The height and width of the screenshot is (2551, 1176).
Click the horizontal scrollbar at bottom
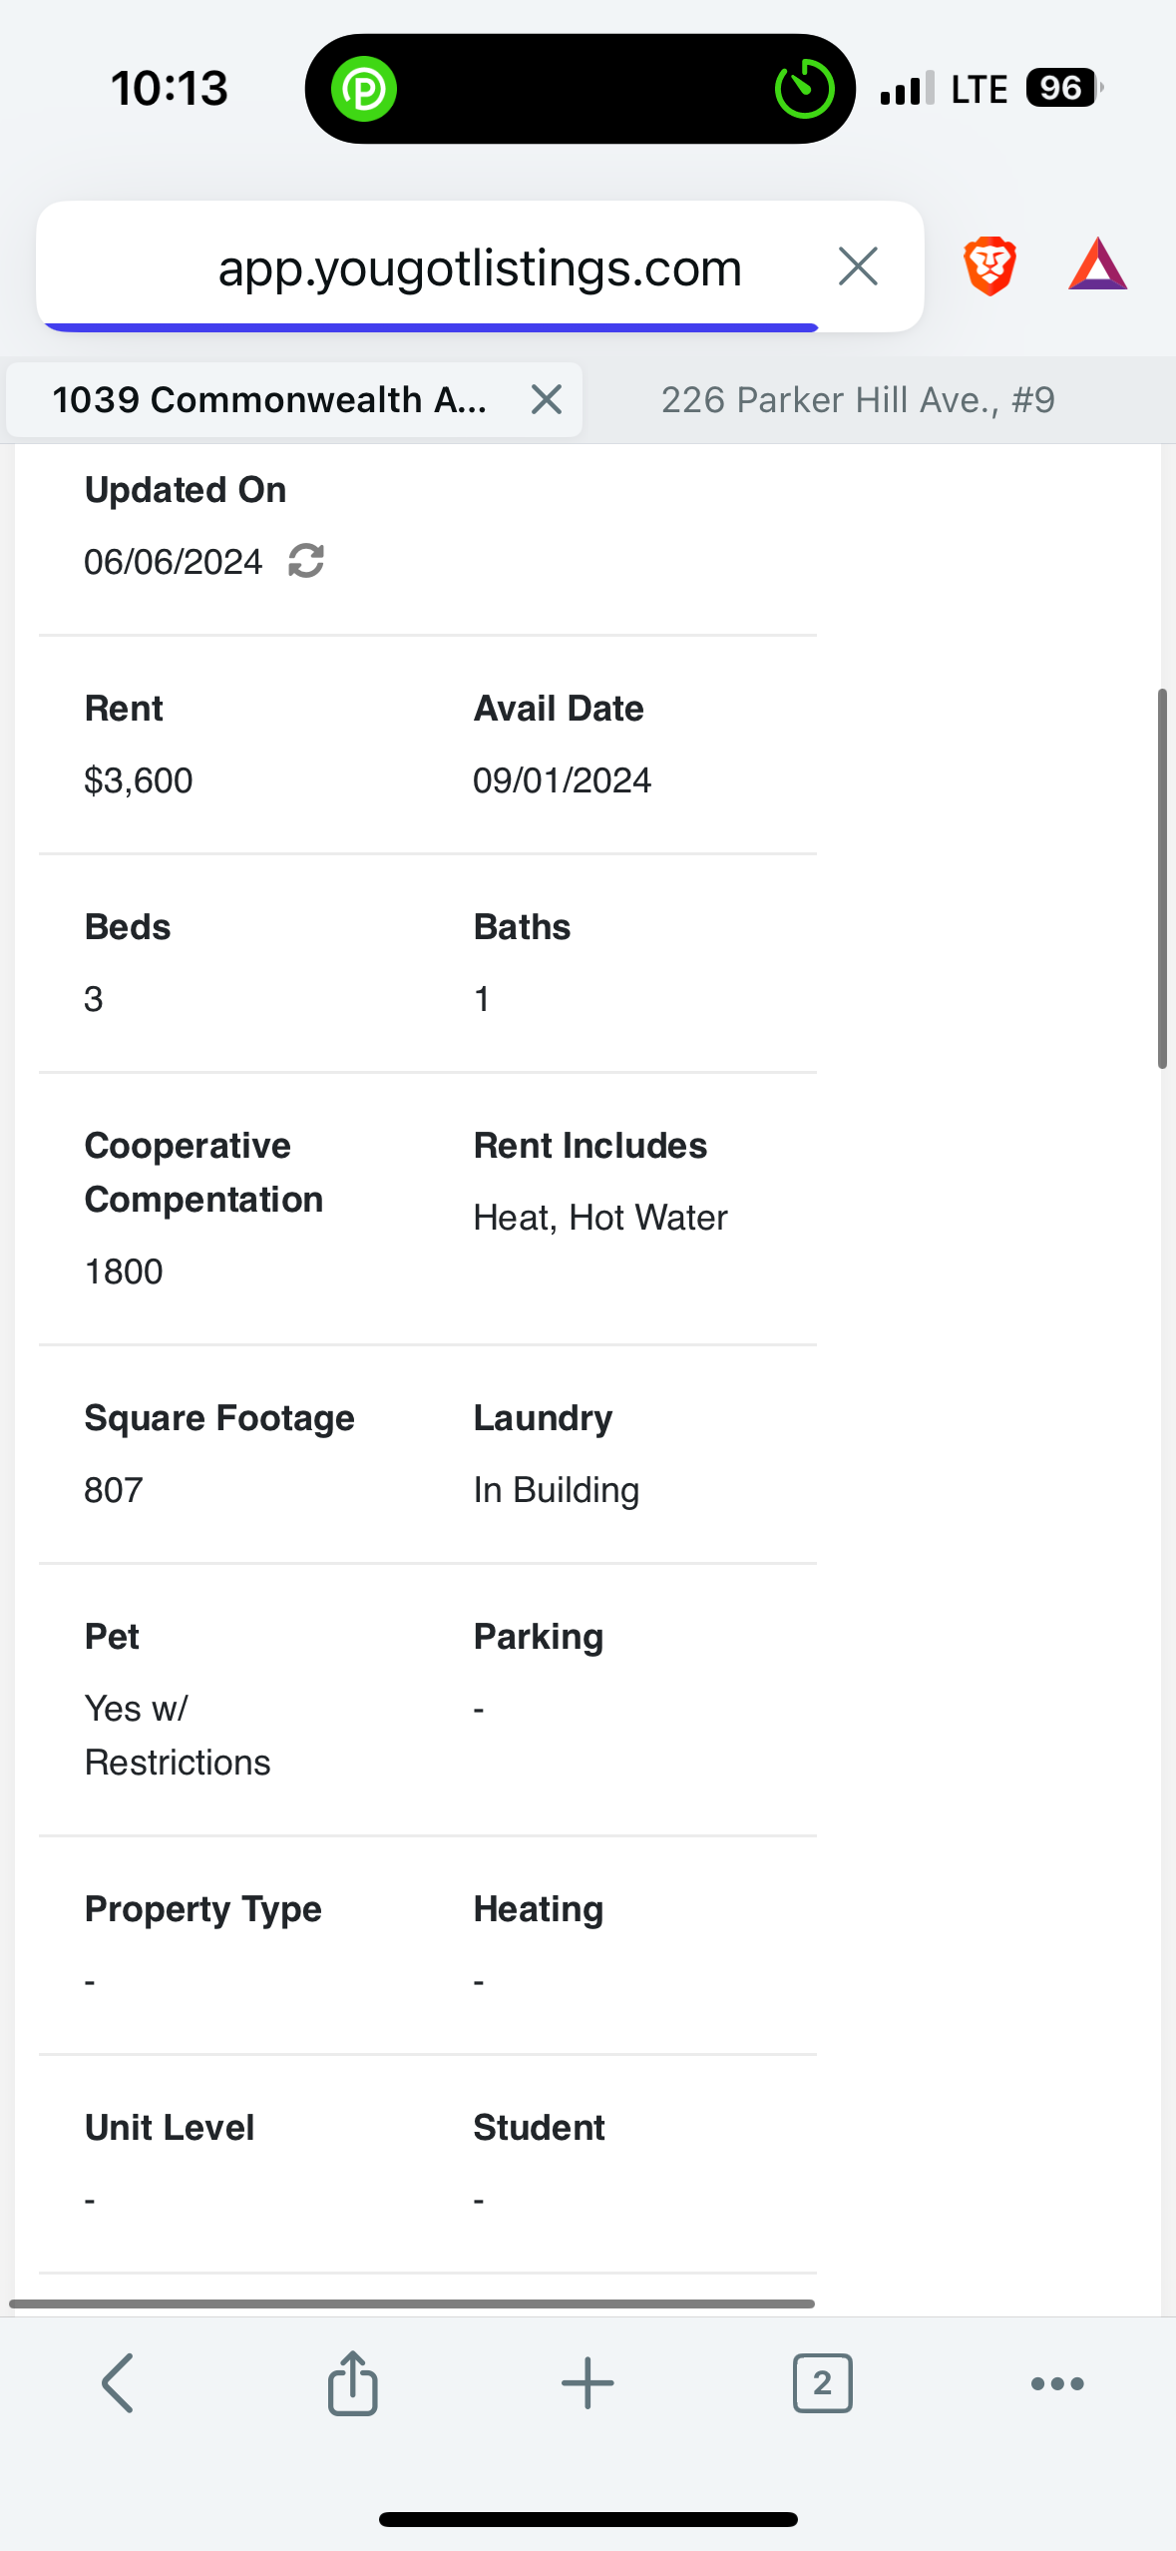tap(412, 2303)
